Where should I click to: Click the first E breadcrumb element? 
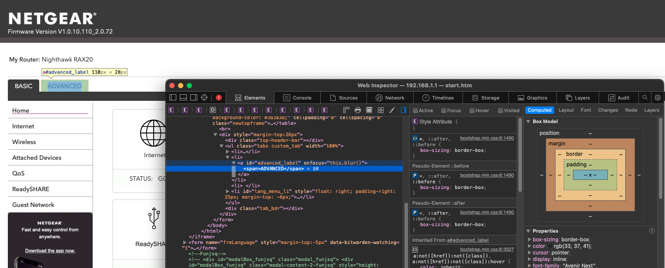pyautogui.click(x=171, y=110)
